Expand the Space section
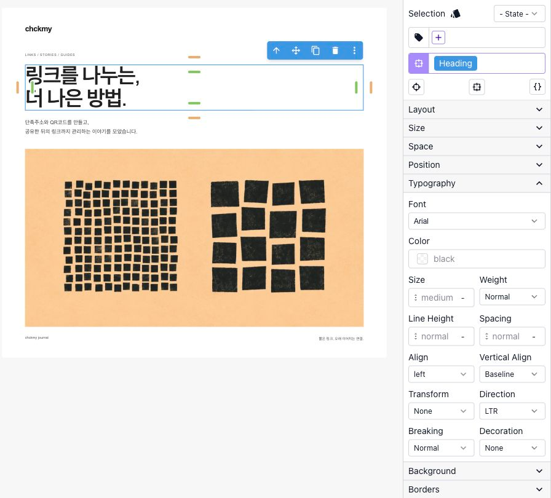551x498 pixels. pos(477,146)
